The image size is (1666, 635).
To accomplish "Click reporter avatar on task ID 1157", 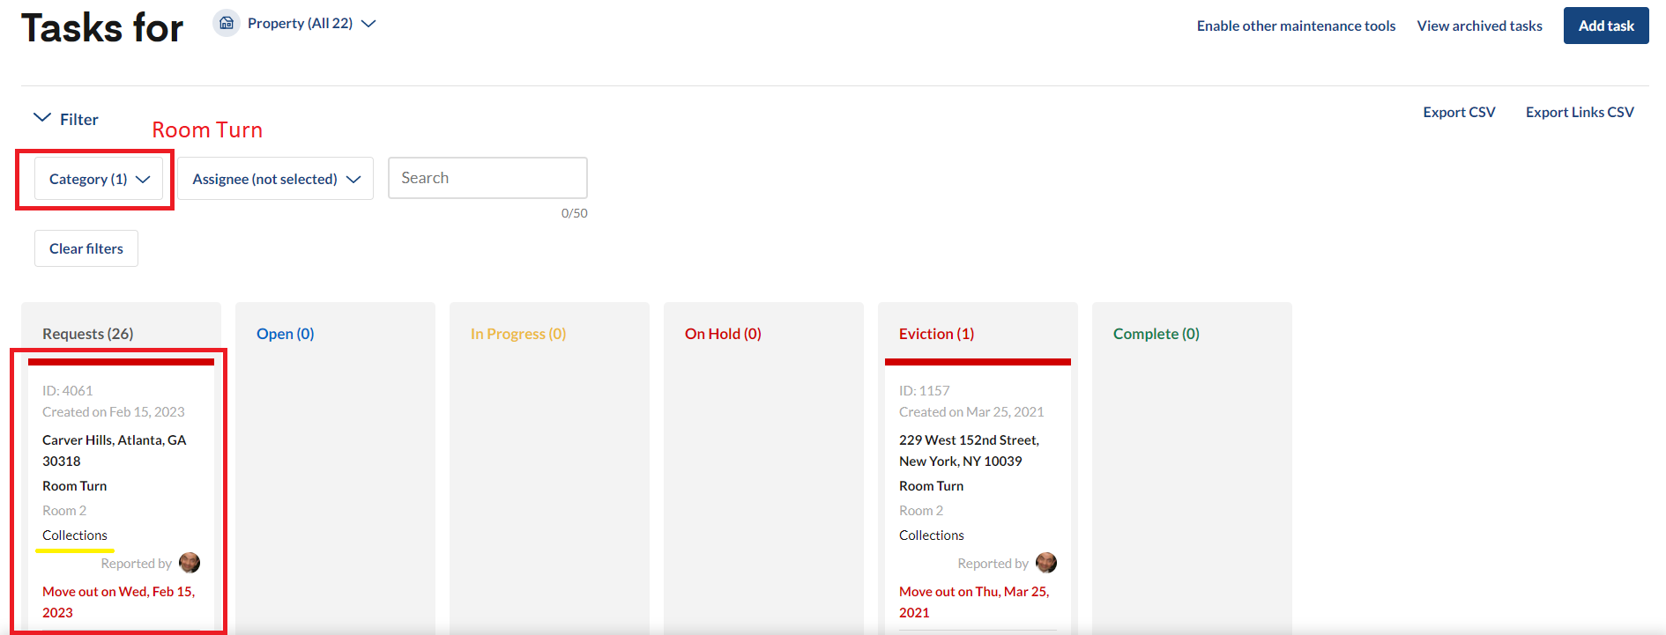I will (x=1046, y=563).
